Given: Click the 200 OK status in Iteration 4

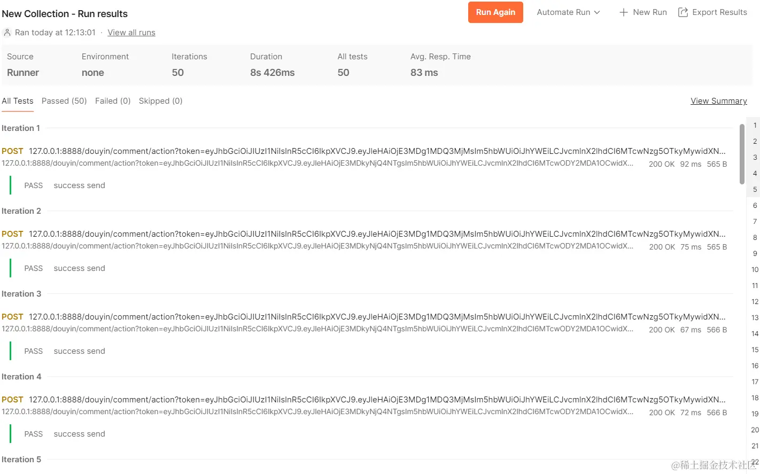Looking at the screenshot, I should (662, 413).
